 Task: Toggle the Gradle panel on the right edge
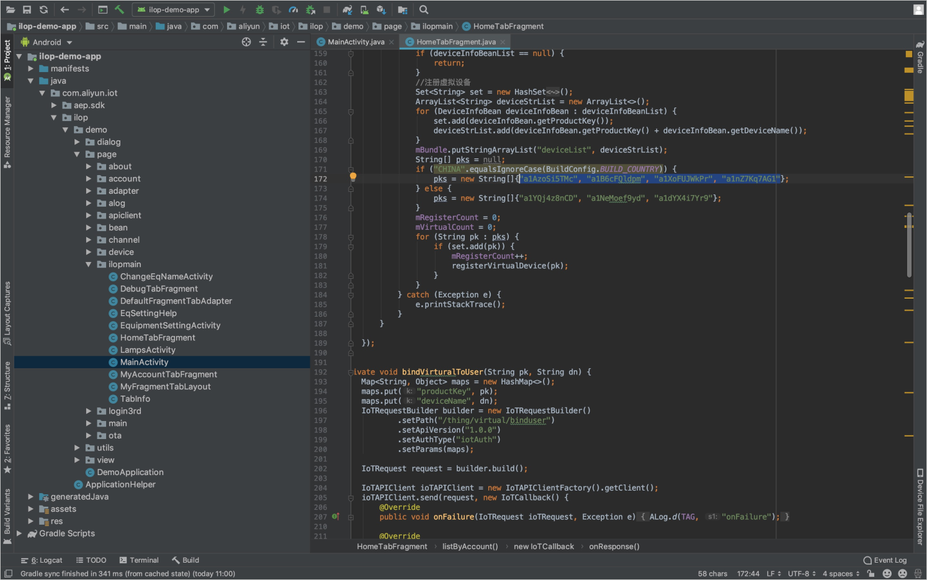point(920,57)
